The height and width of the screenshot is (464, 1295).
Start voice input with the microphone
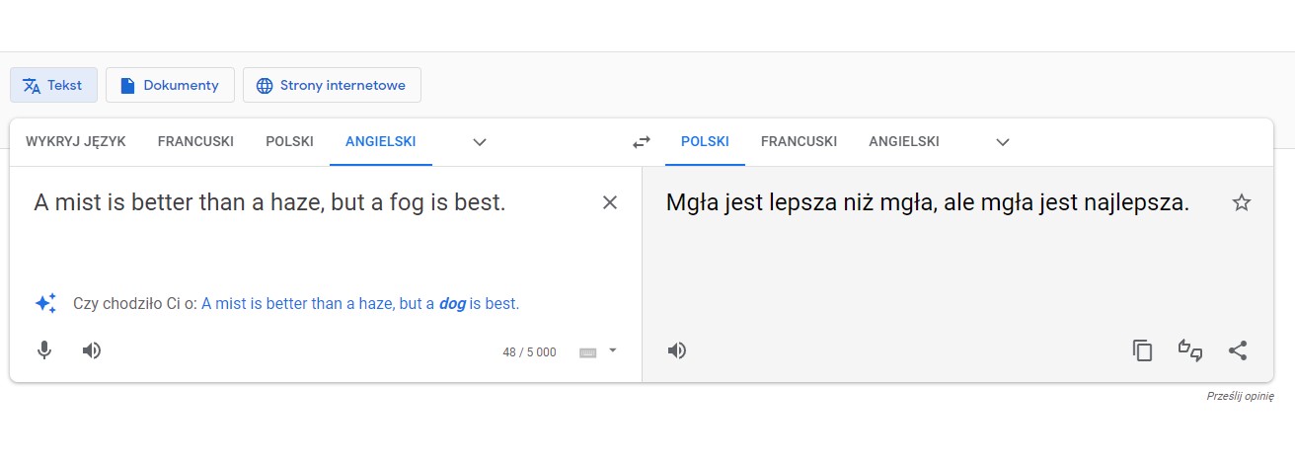click(43, 350)
